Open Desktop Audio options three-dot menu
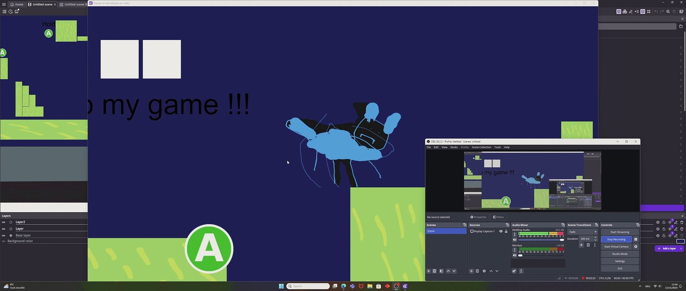This screenshot has width=686, height=291. [x=515, y=234]
